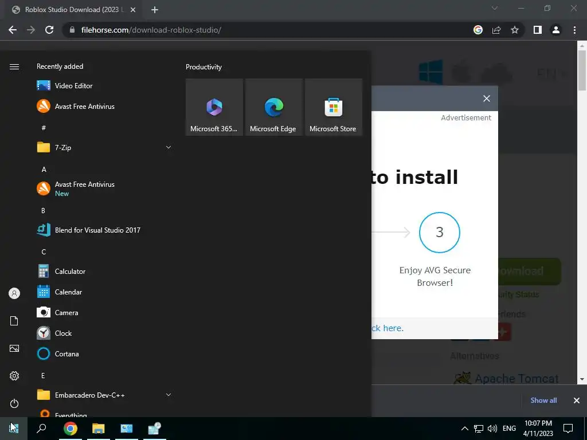Close the advertisement popup
Image resolution: width=587 pixels, height=440 pixels.
(x=487, y=99)
